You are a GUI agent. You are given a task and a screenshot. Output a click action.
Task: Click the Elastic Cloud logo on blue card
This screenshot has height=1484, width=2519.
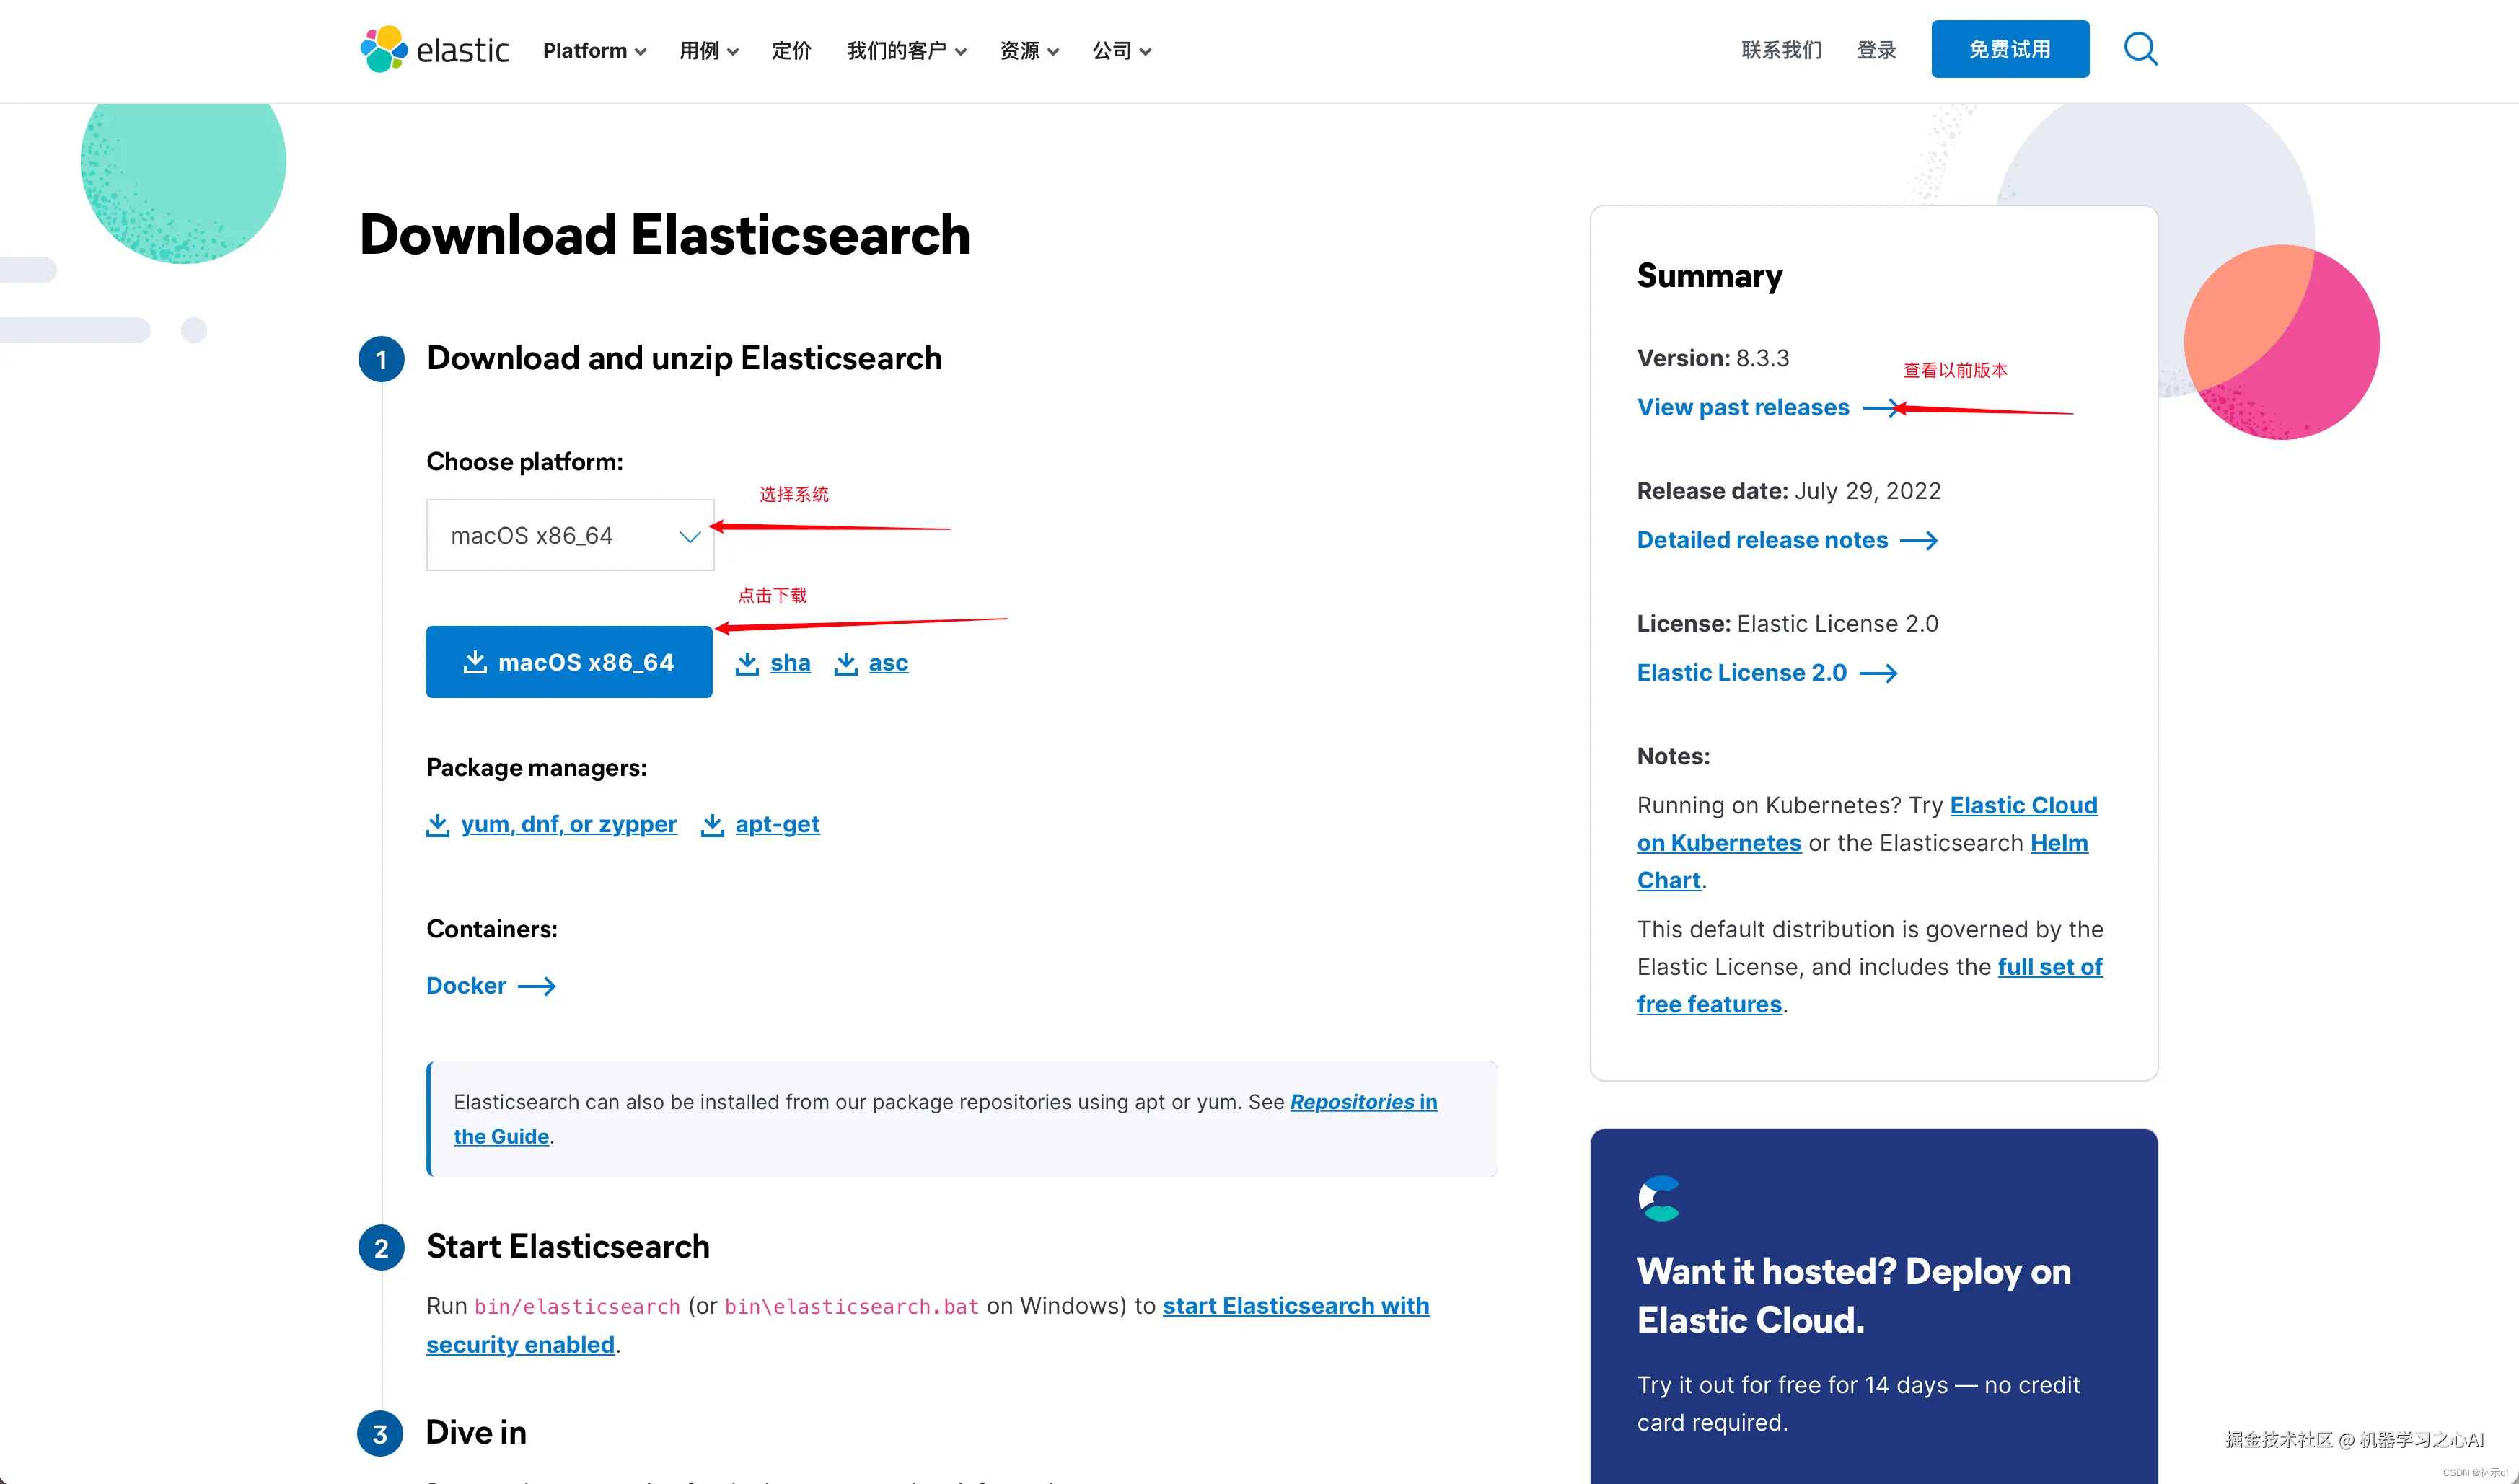click(x=1660, y=1198)
